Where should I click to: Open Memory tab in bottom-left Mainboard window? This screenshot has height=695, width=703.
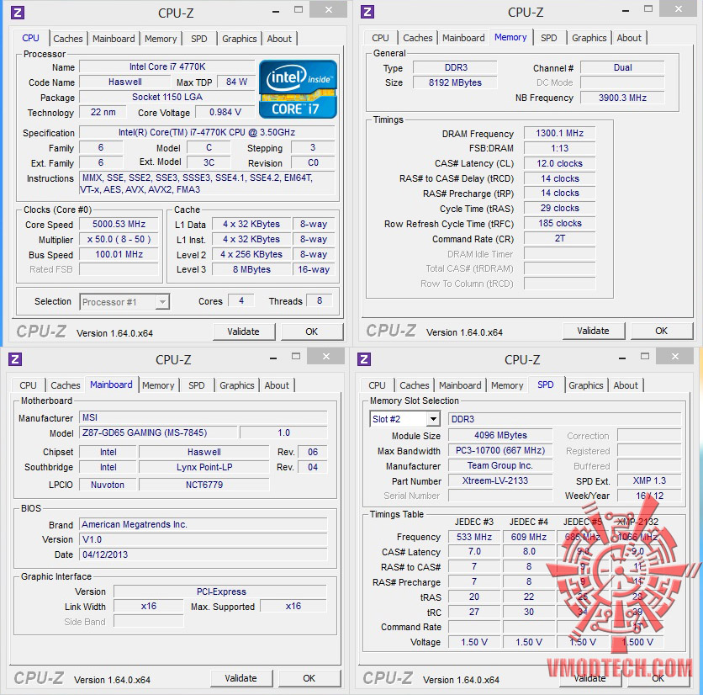(x=158, y=385)
